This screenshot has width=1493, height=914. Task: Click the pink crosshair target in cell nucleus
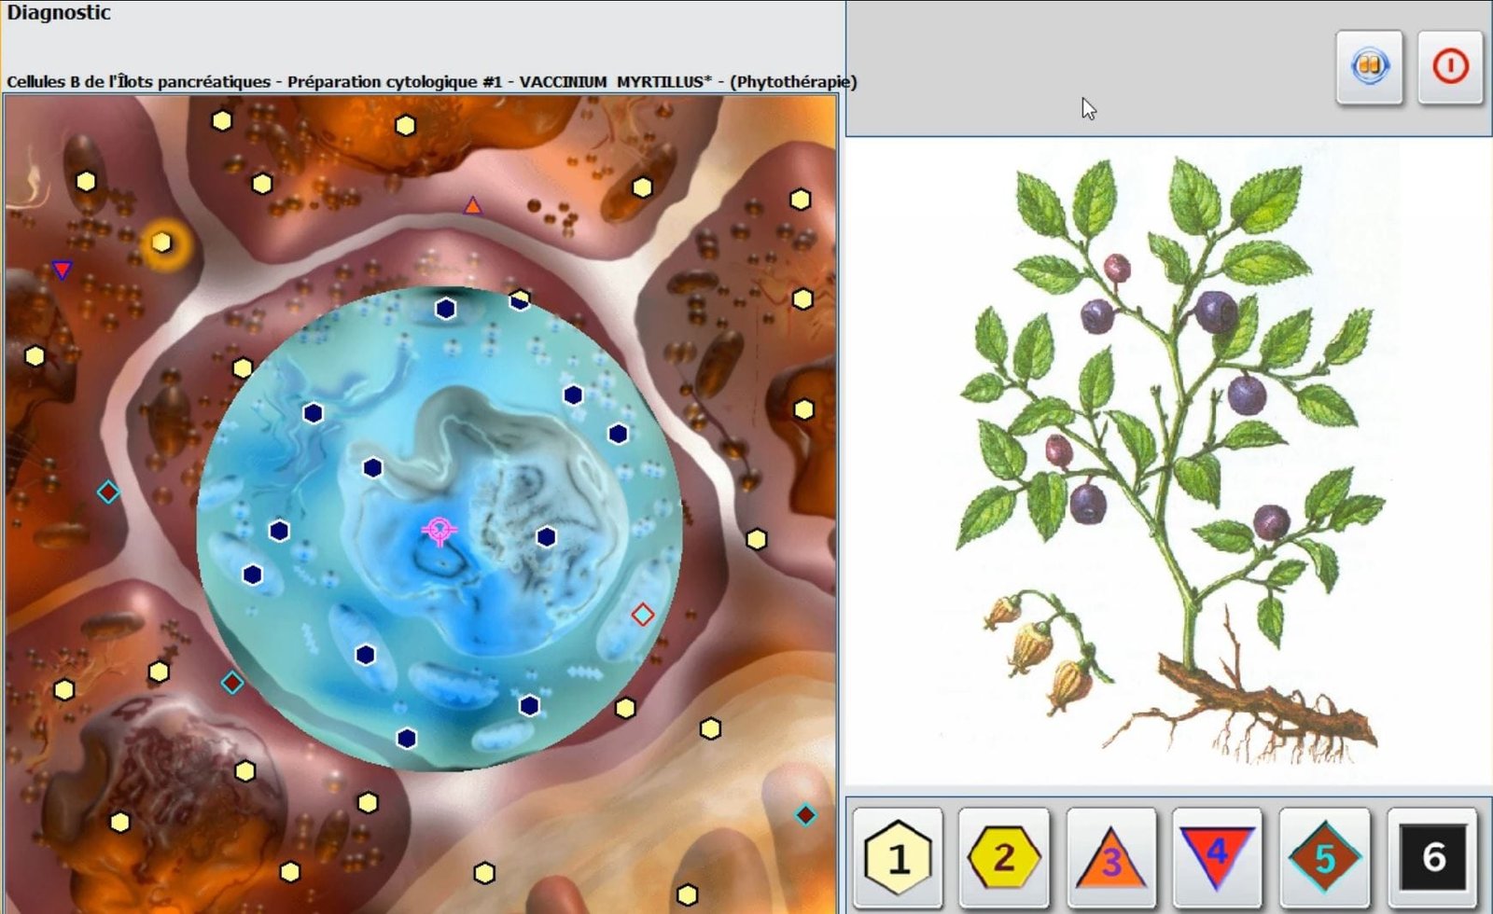[x=439, y=531]
